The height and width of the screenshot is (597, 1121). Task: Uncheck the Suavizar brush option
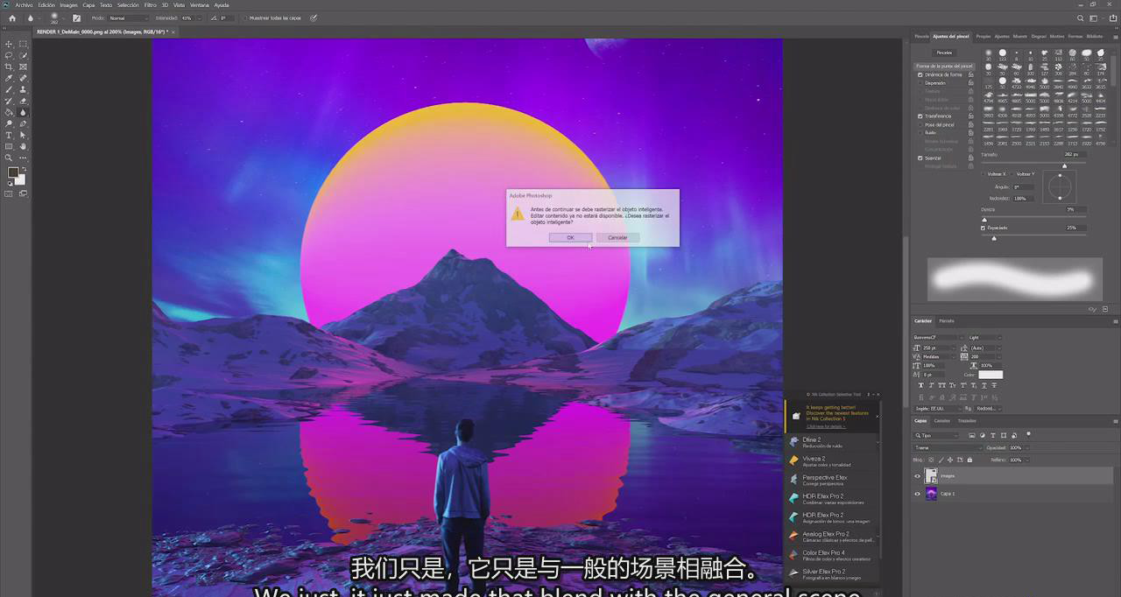point(920,158)
